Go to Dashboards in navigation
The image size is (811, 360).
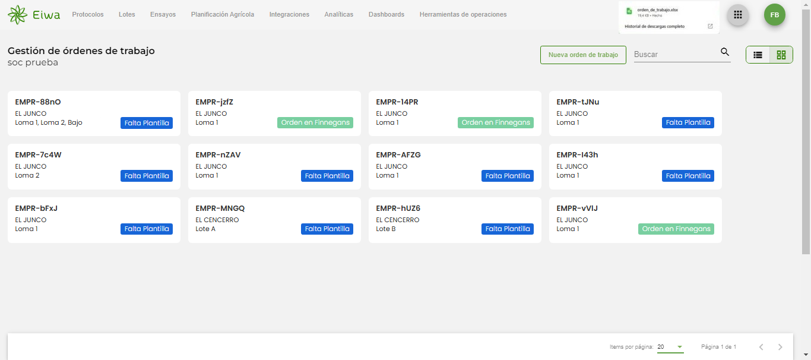pos(387,14)
